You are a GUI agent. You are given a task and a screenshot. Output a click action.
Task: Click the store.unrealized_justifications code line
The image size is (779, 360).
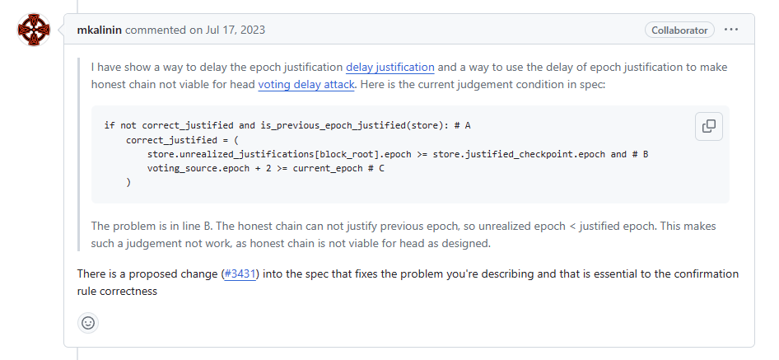click(x=398, y=154)
